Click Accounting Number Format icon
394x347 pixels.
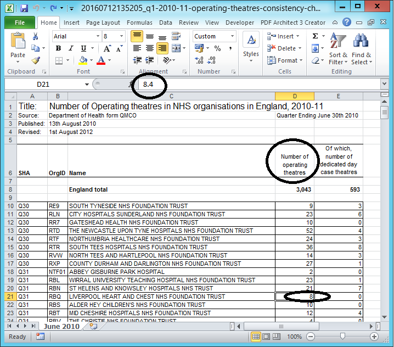(x=199, y=48)
